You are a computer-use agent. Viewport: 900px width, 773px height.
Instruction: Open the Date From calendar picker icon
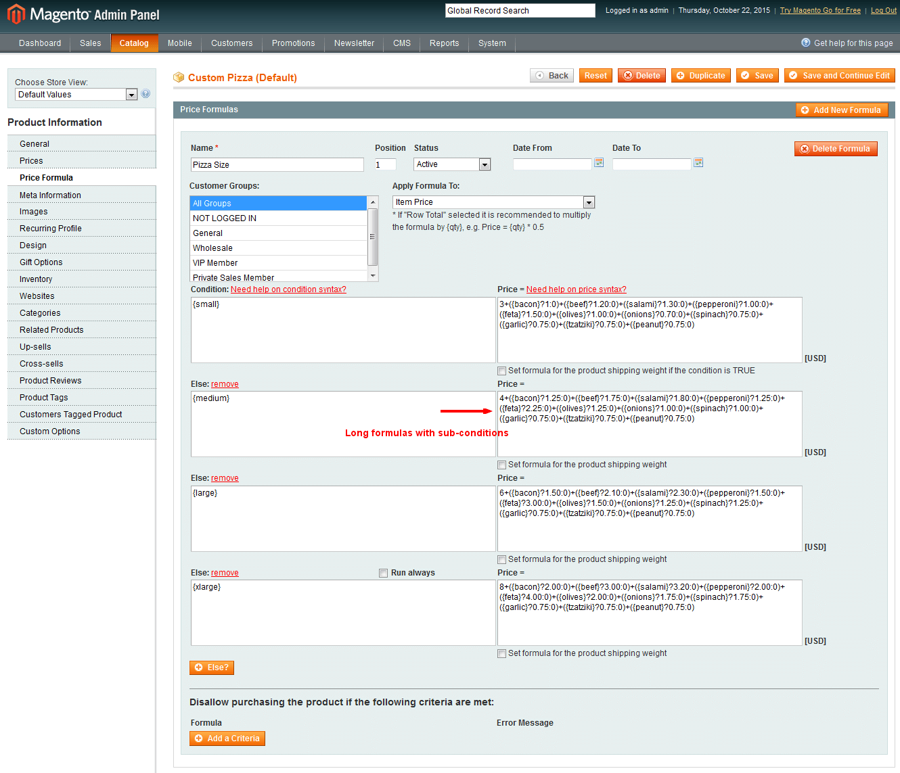pos(598,163)
